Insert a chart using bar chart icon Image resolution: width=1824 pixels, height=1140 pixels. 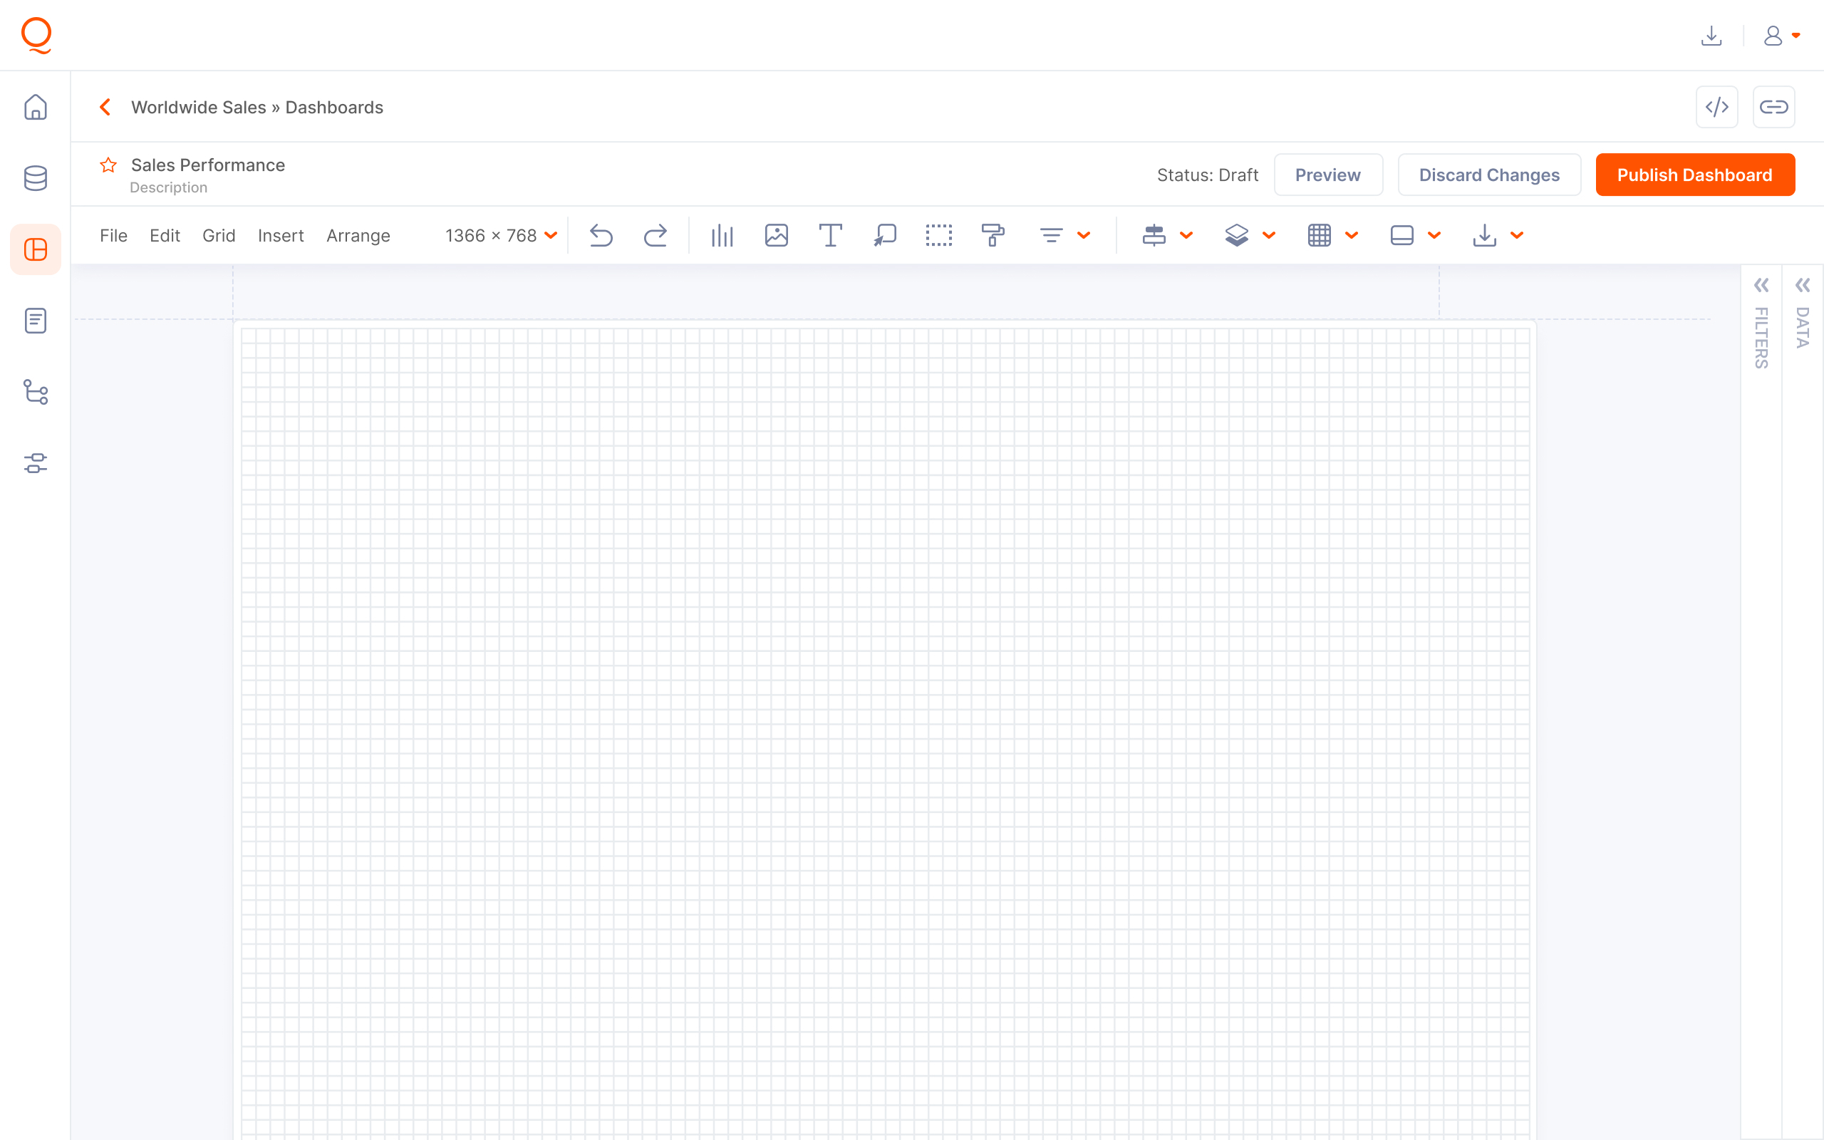721,235
